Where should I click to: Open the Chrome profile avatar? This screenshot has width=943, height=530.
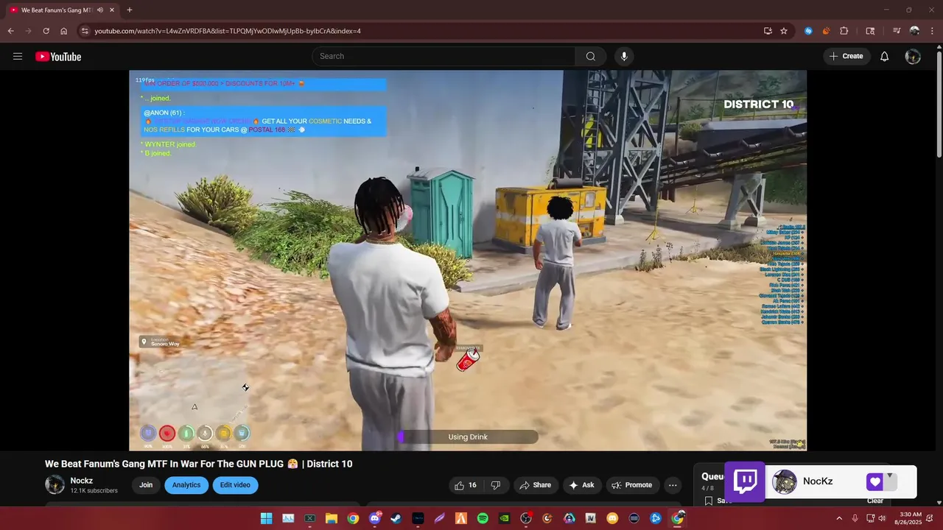(x=914, y=31)
